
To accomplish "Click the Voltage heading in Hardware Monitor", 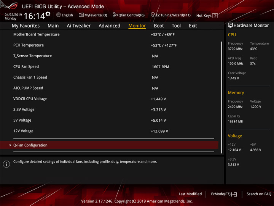I will 235,136.
